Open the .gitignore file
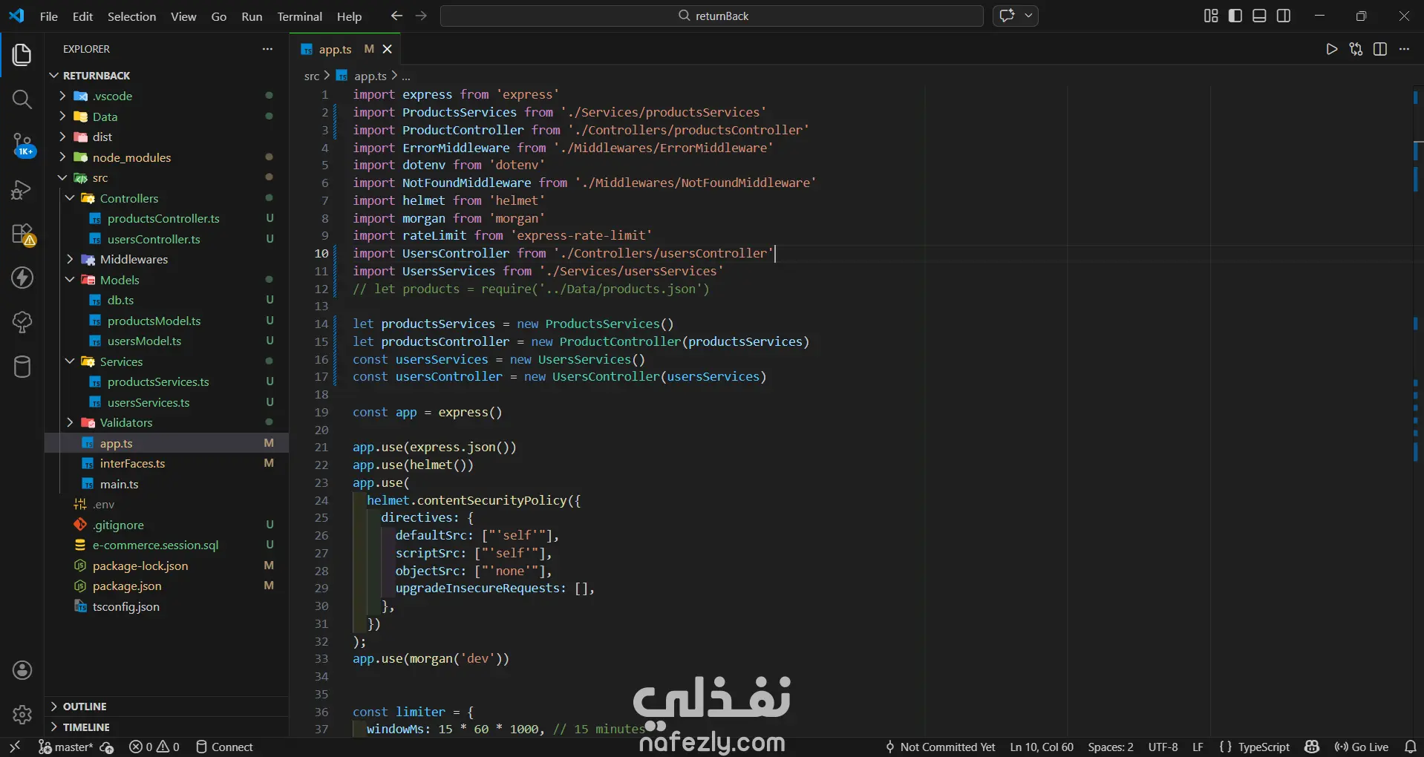1424x757 pixels. pos(118,525)
